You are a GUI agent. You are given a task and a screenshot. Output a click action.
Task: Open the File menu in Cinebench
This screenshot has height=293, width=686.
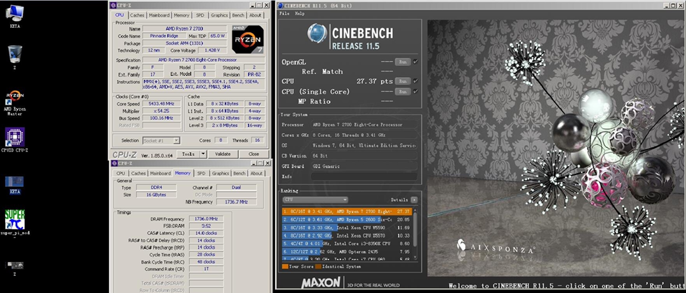(x=285, y=13)
